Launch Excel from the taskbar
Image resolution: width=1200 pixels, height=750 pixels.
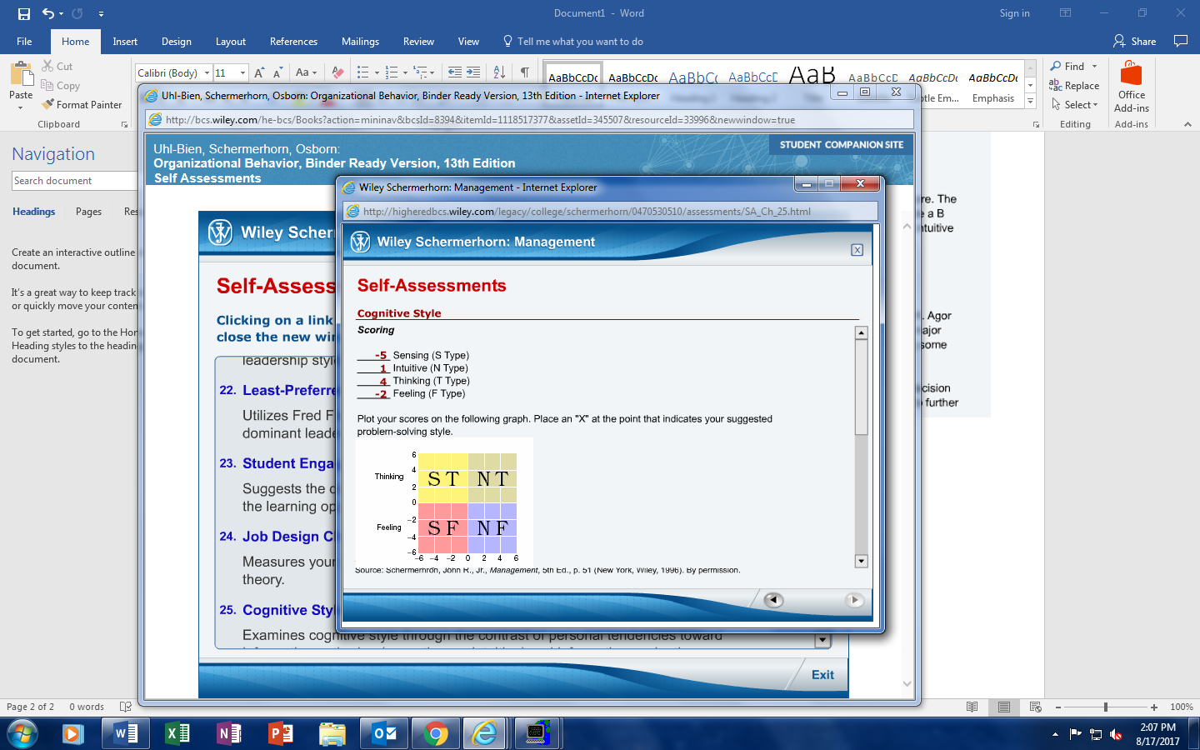(x=177, y=733)
